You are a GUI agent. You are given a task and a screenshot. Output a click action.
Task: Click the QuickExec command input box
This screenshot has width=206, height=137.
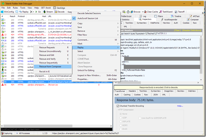(x=57, y=129)
